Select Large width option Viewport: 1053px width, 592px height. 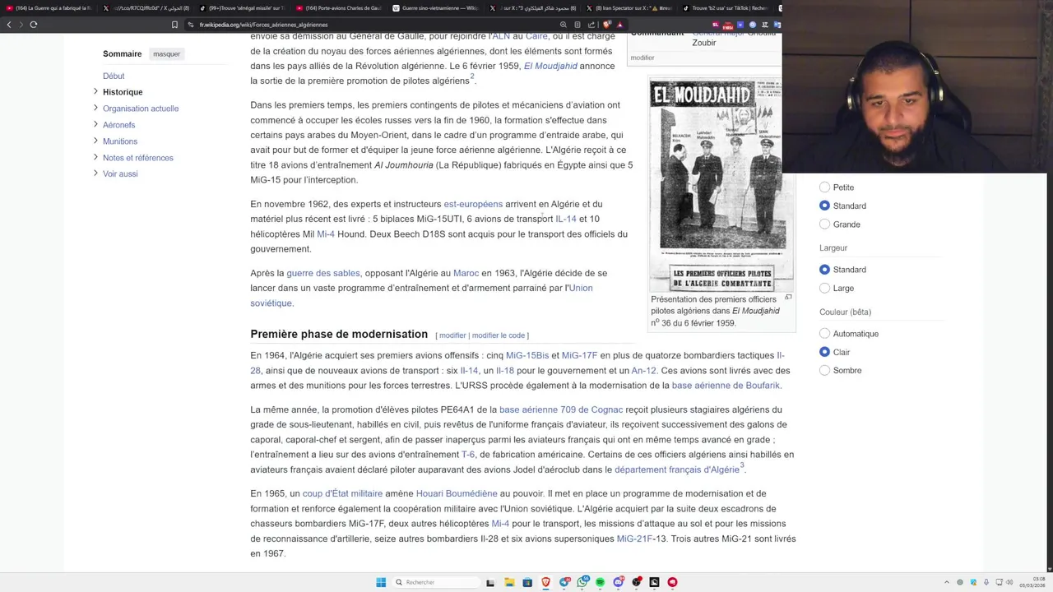pyautogui.click(x=824, y=288)
